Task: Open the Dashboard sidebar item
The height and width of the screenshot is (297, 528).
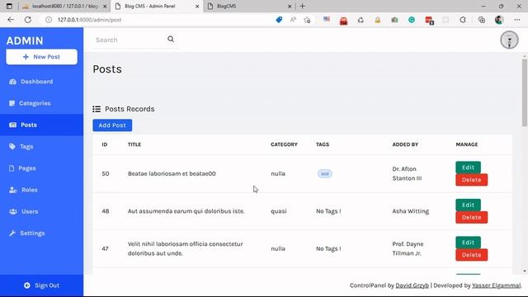Action: pyautogui.click(x=41, y=82)
